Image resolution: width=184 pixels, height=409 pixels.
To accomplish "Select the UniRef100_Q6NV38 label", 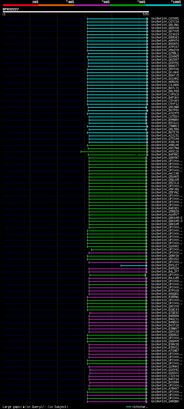I will point(165,256).
